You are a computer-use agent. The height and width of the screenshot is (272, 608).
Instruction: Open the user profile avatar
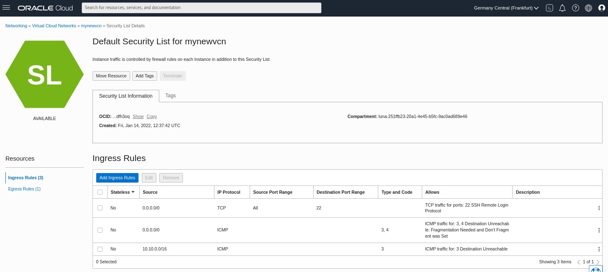[x=602, y=8]
